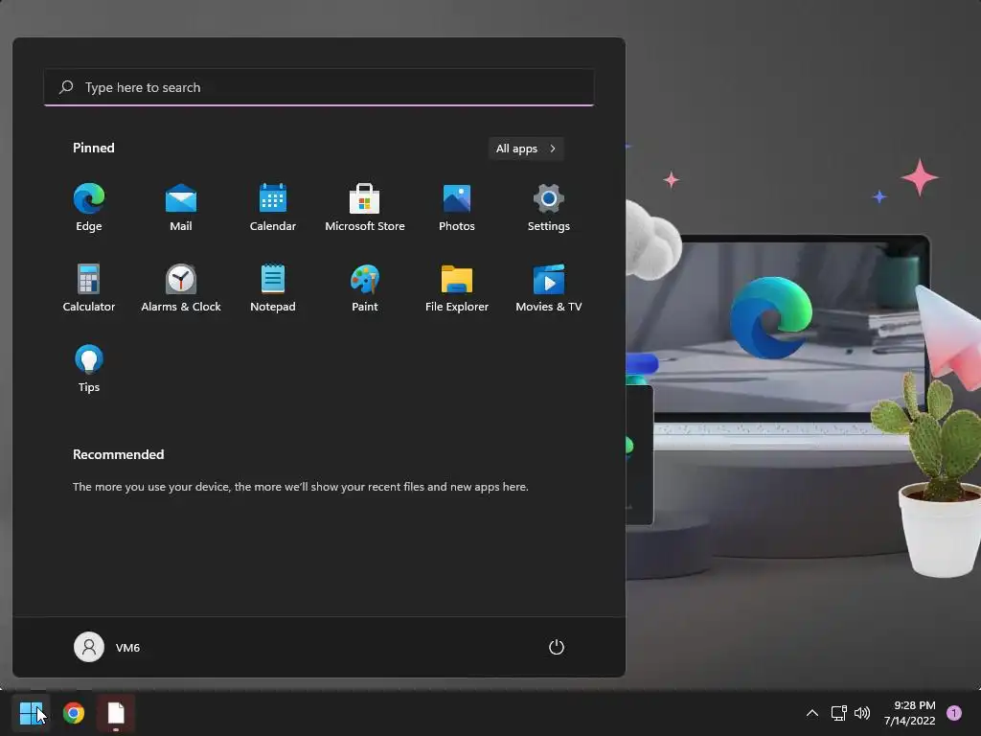Click the Type here to search box
The width and height of the screenshot is (981, 736).
(x=318, y=87)
